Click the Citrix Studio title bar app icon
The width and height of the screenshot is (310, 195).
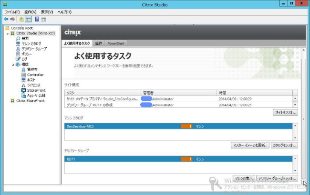pos(5,4)
